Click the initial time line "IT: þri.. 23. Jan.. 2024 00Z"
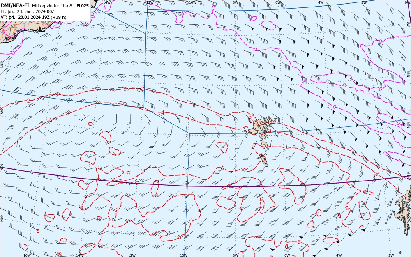 coord(28,11)
